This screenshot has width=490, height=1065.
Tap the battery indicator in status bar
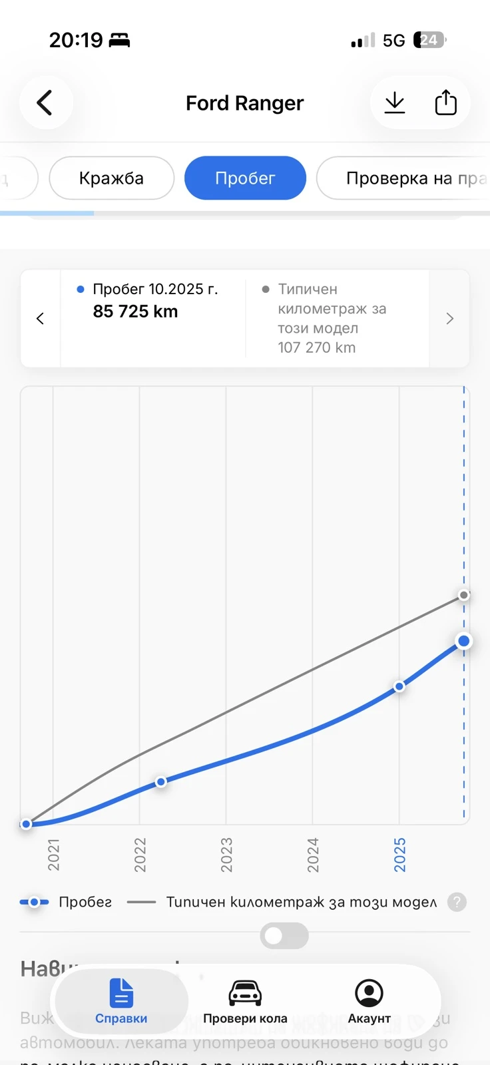[x=429, y=40]
